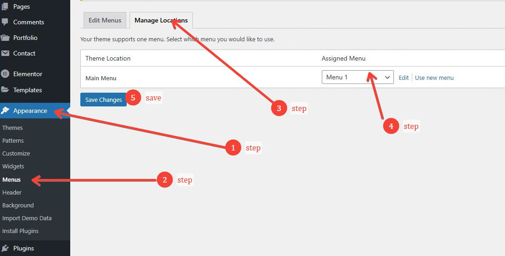Open Themes under Appearance
The height and width of the screenshot is (256, 505).
pyautogui.click(x=12, y=128)
